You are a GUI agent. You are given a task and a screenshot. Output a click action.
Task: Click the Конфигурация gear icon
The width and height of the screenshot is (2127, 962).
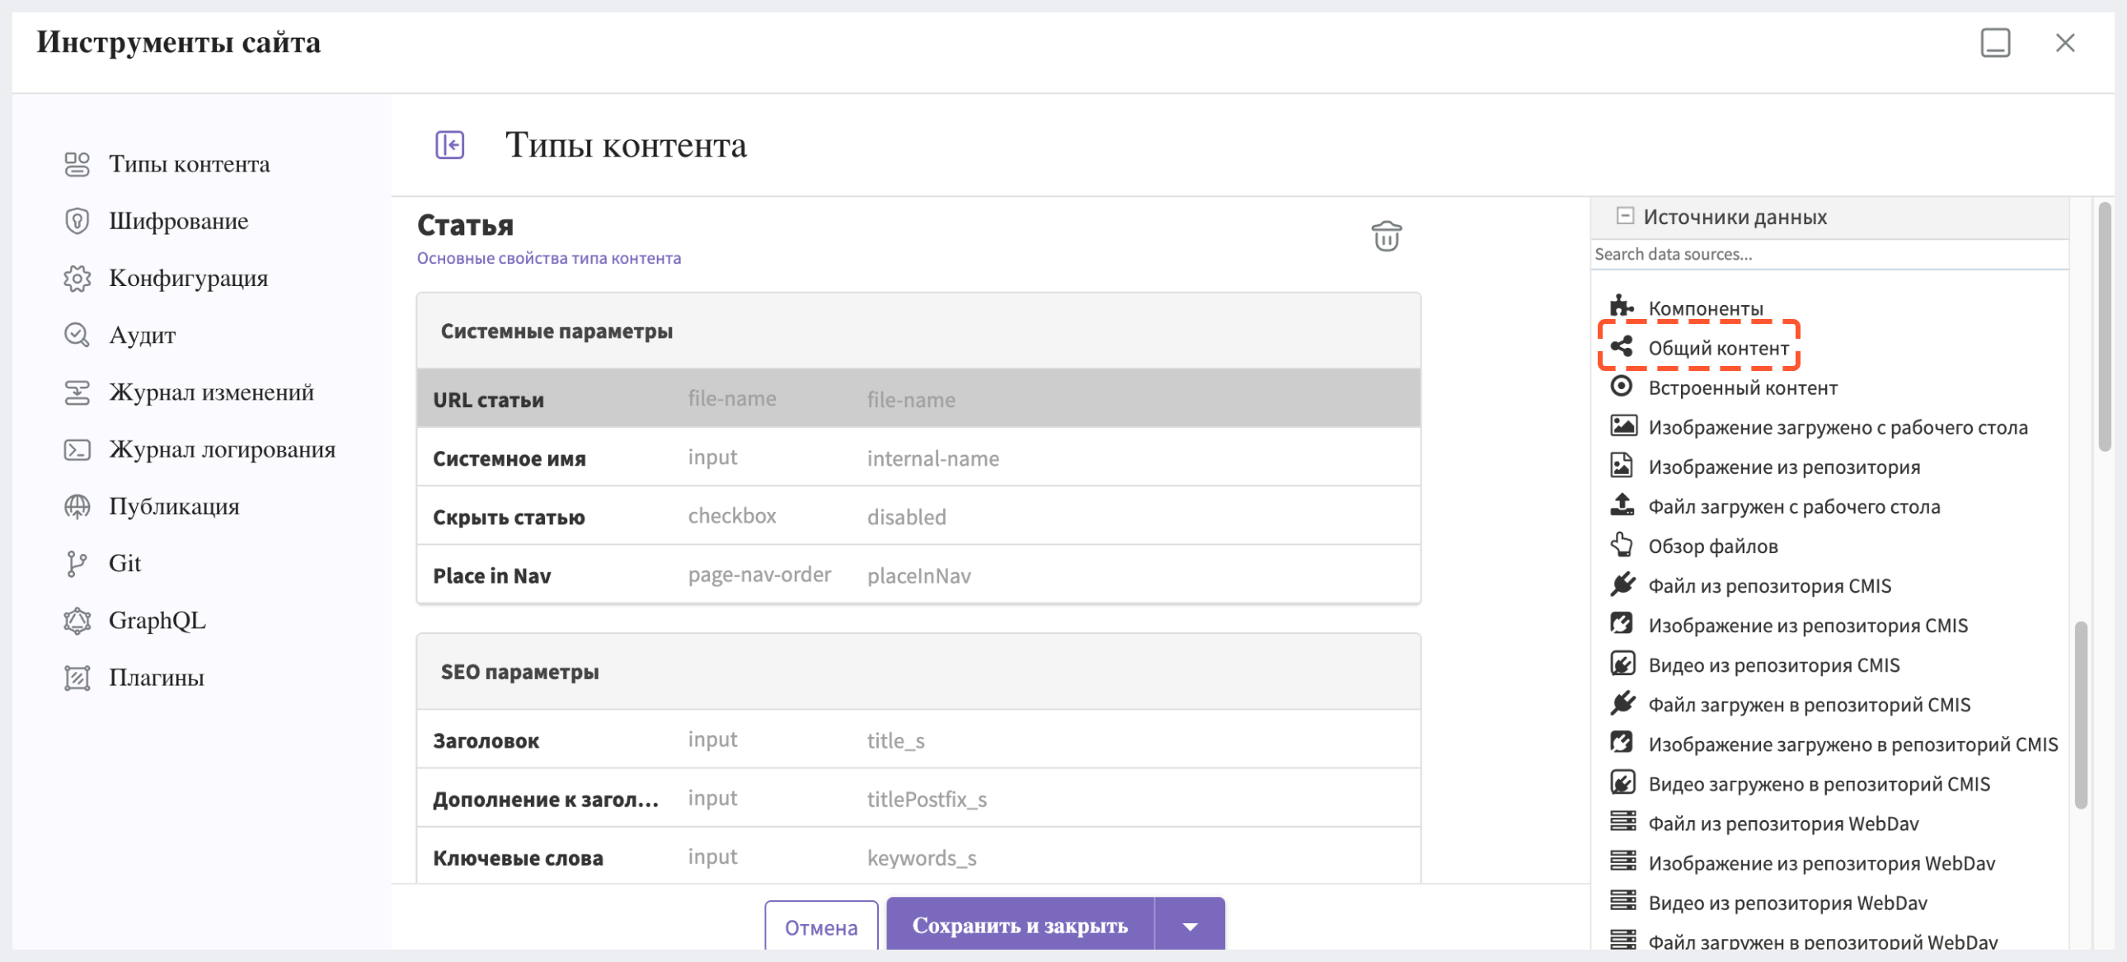[x=77, y=279]
